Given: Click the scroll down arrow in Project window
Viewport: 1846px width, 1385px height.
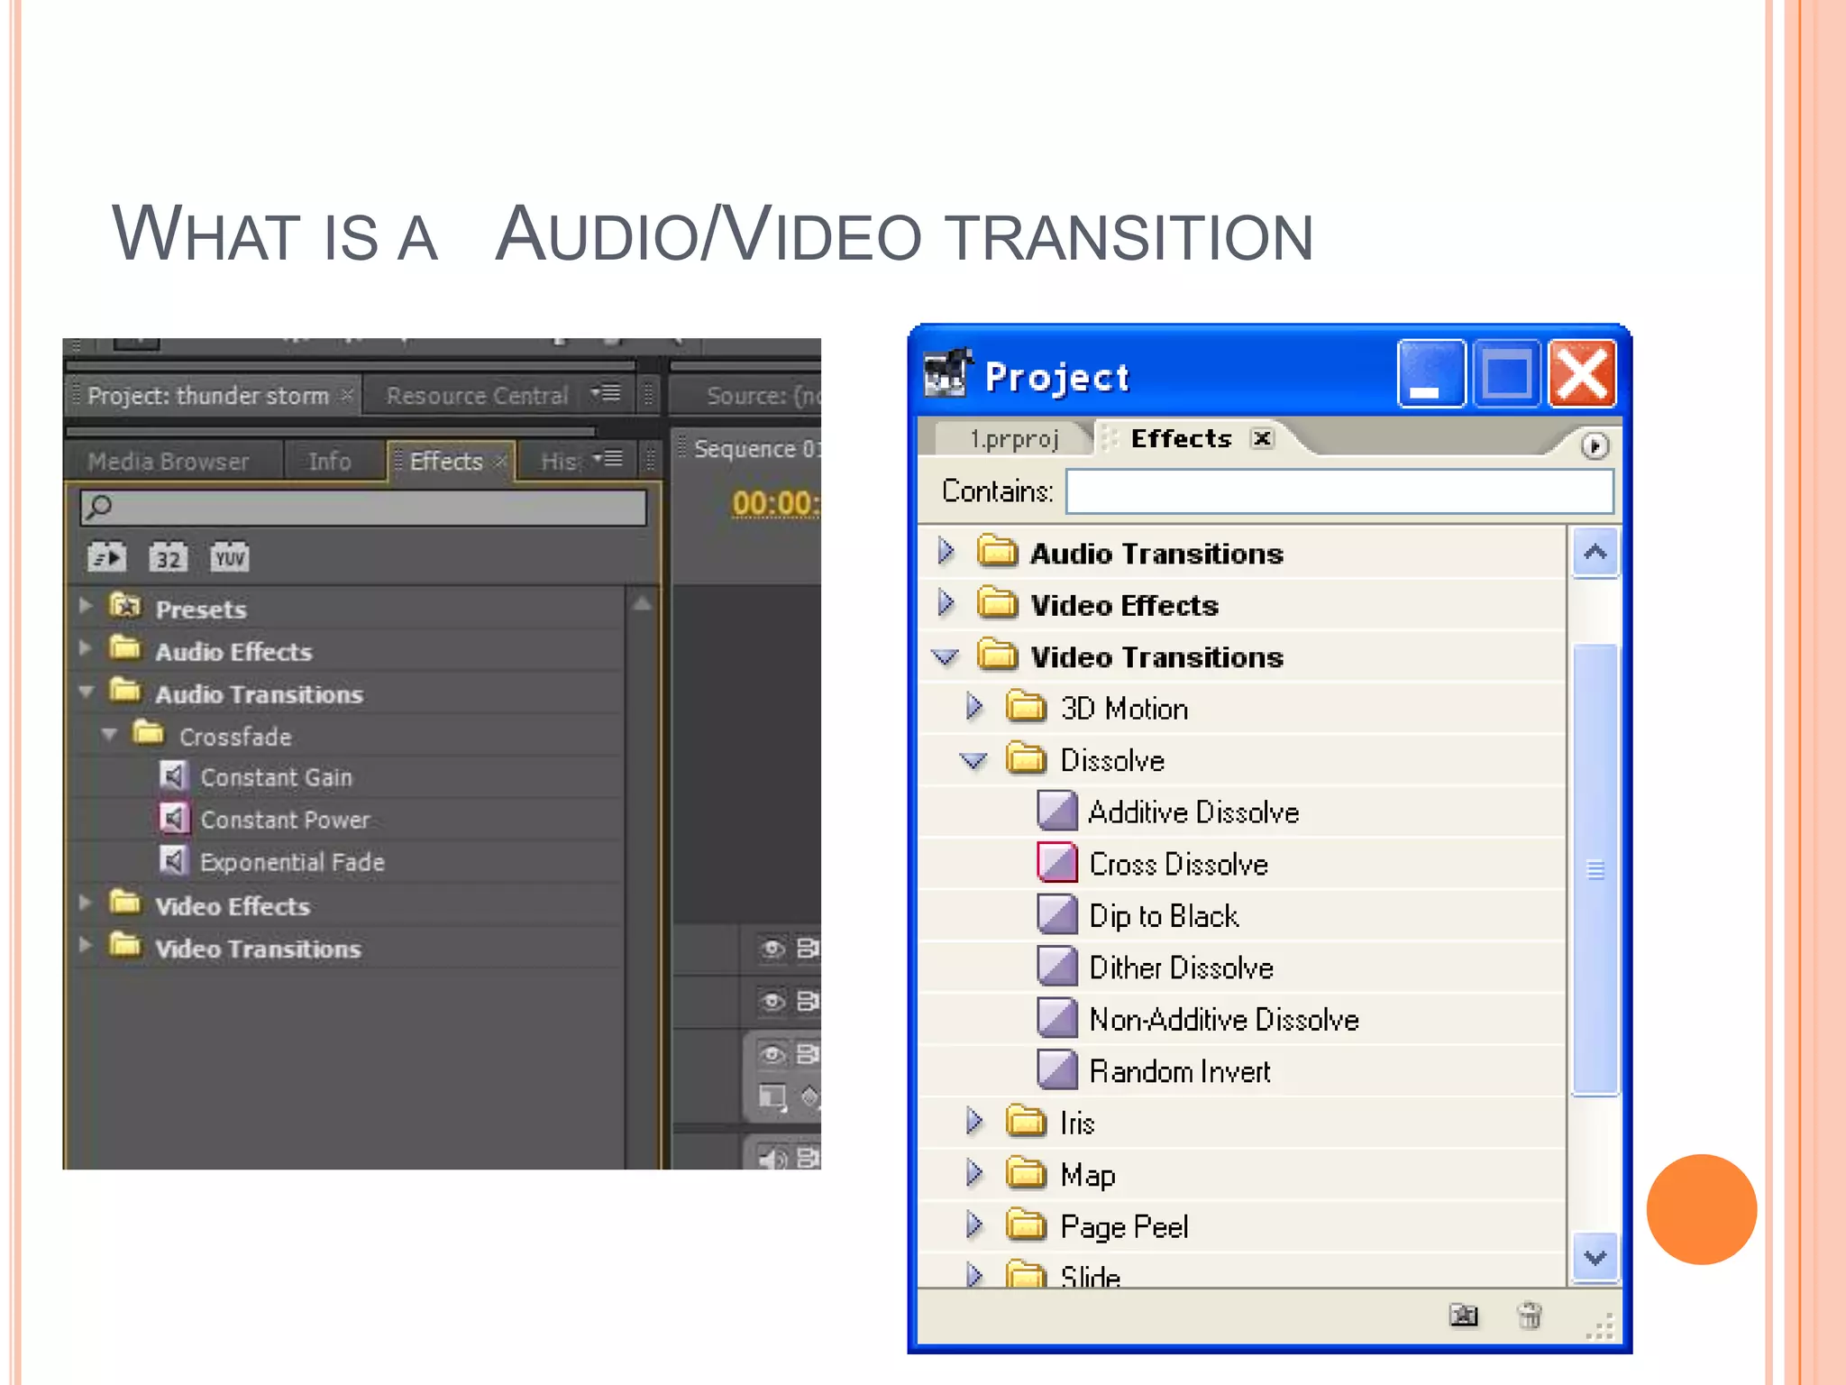Looking at the screenshot, I should coord(1595,1257).
